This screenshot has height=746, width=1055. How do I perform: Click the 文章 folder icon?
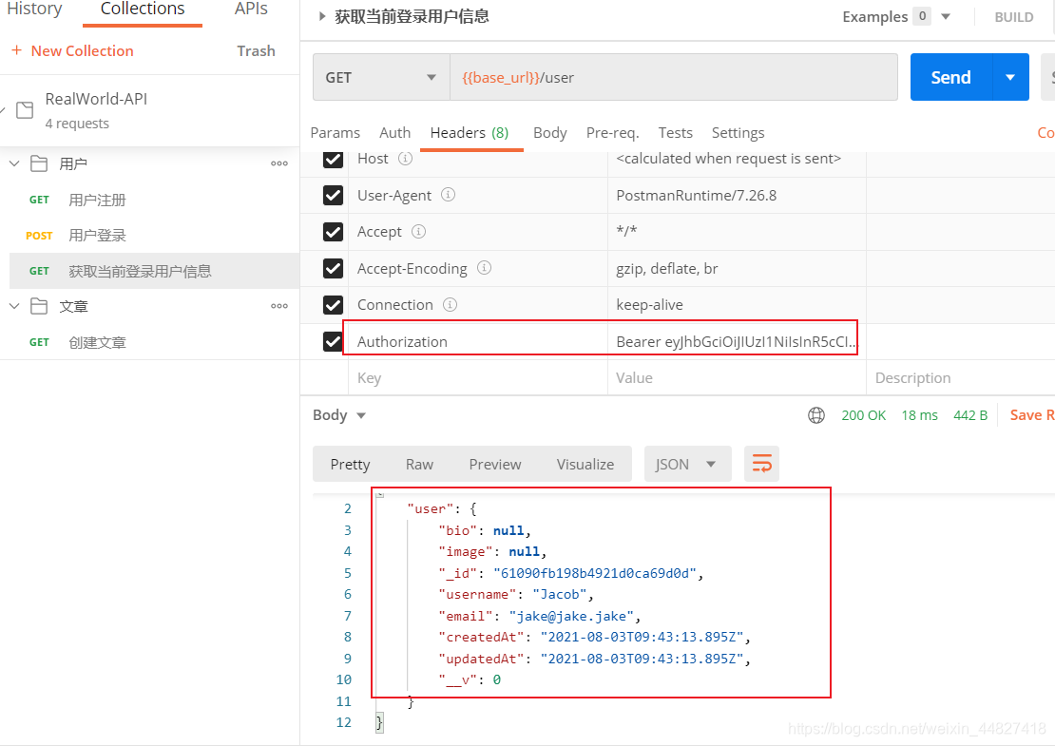[x=39, y=306]
